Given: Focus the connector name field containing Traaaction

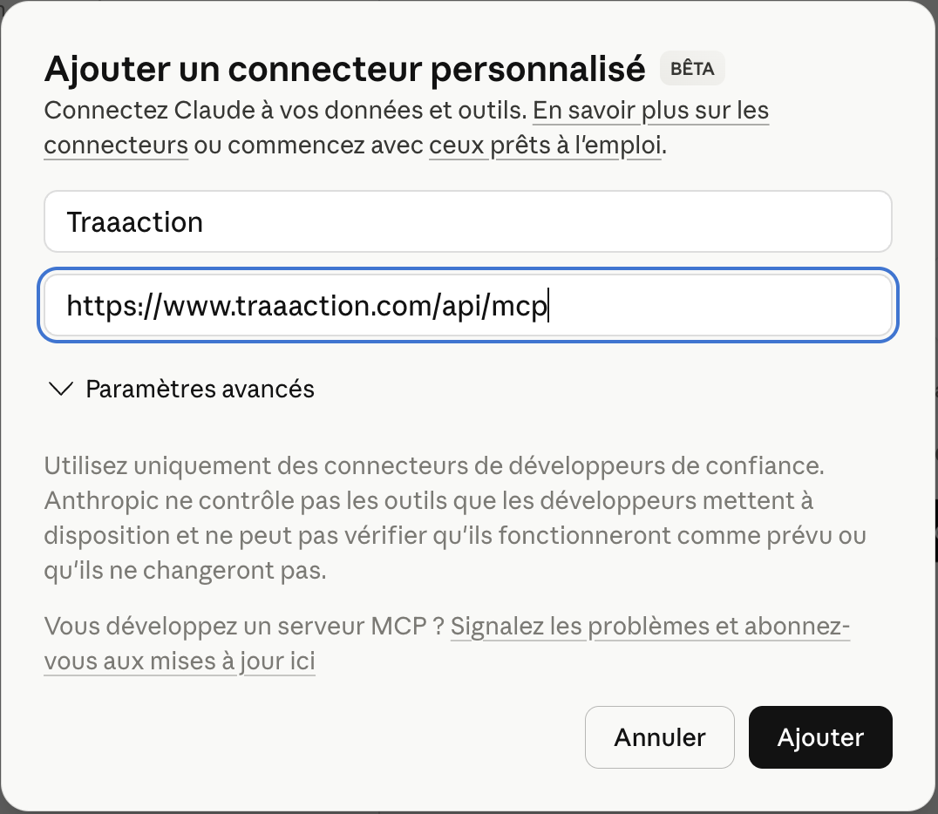Looking at the screenshot, I should point(467,221).
